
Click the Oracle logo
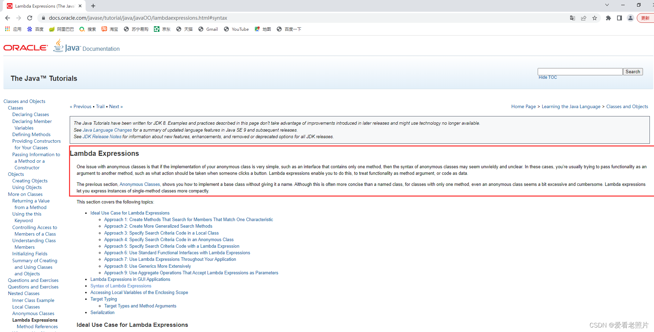26,48
